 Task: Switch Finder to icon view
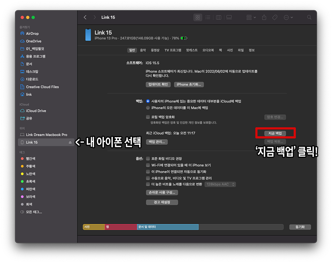198,17
